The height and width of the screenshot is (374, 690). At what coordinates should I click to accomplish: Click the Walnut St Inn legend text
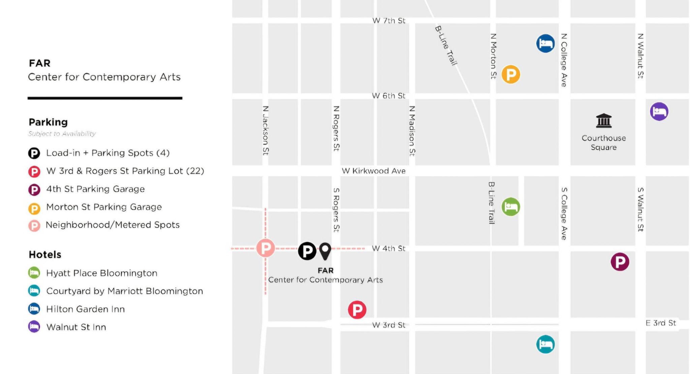click(76, 327)
